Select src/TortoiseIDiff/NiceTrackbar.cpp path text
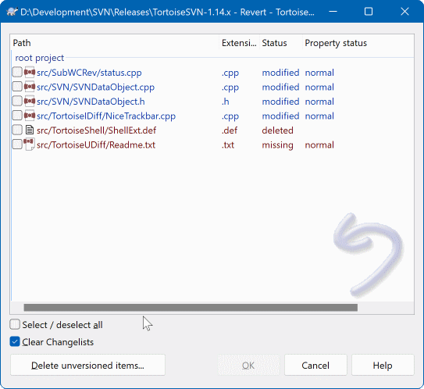 pyautogui.click(x=106, y=116)
